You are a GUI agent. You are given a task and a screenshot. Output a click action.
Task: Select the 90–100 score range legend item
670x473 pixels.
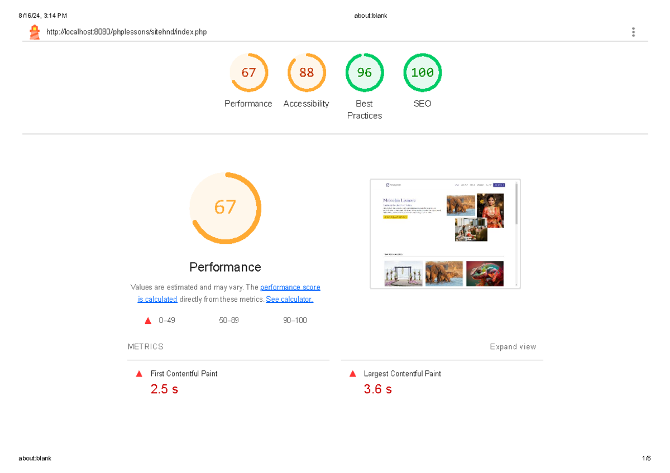[295, 320]
